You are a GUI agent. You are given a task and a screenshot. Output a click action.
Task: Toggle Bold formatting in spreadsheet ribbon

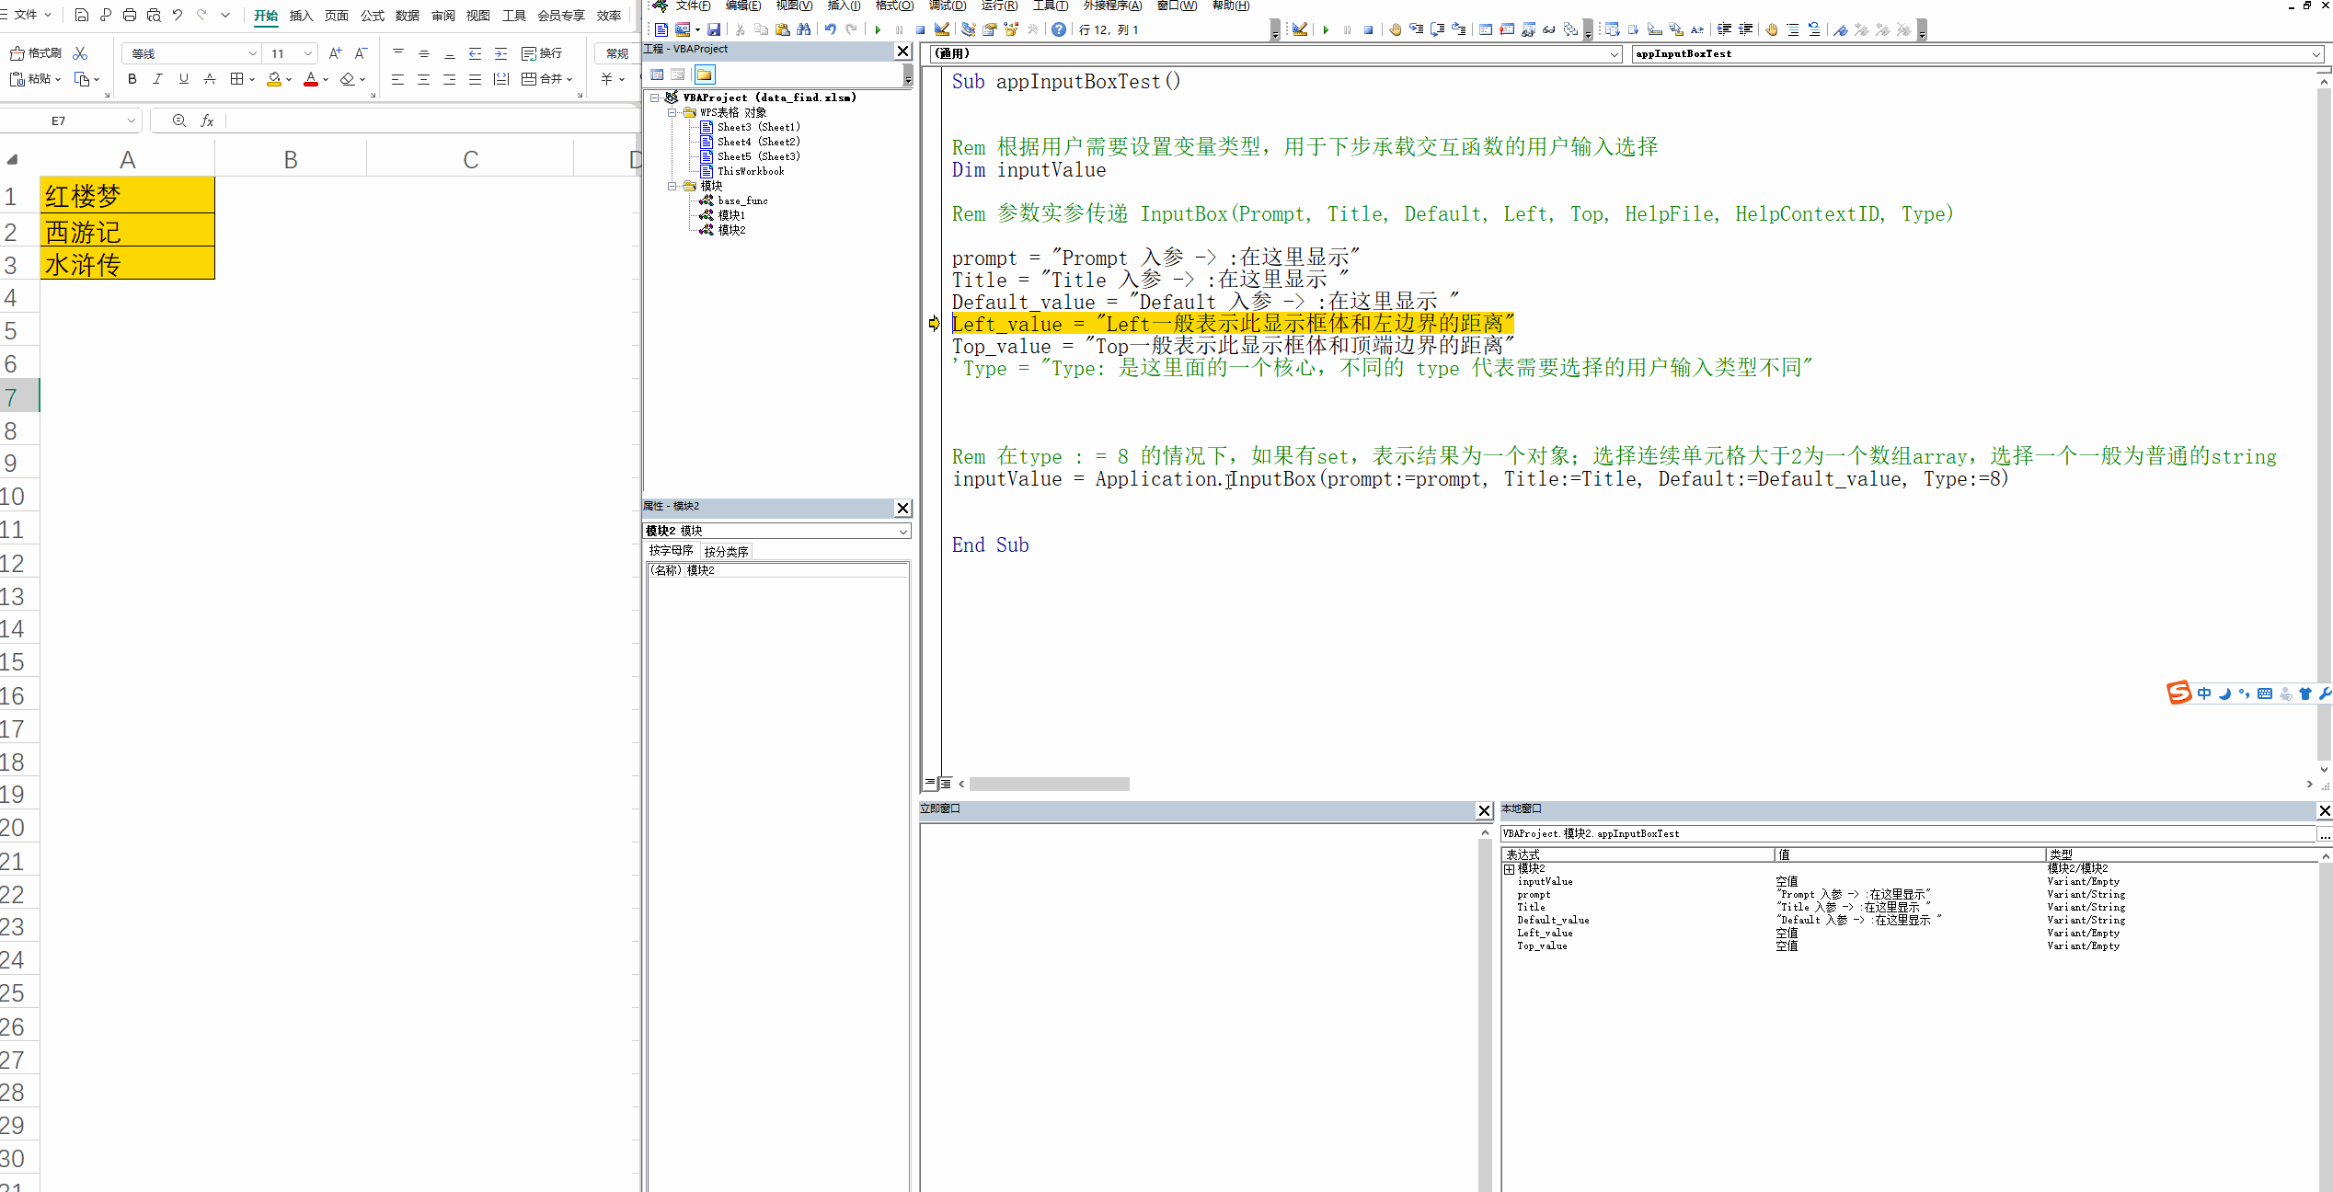pos(132,79)
